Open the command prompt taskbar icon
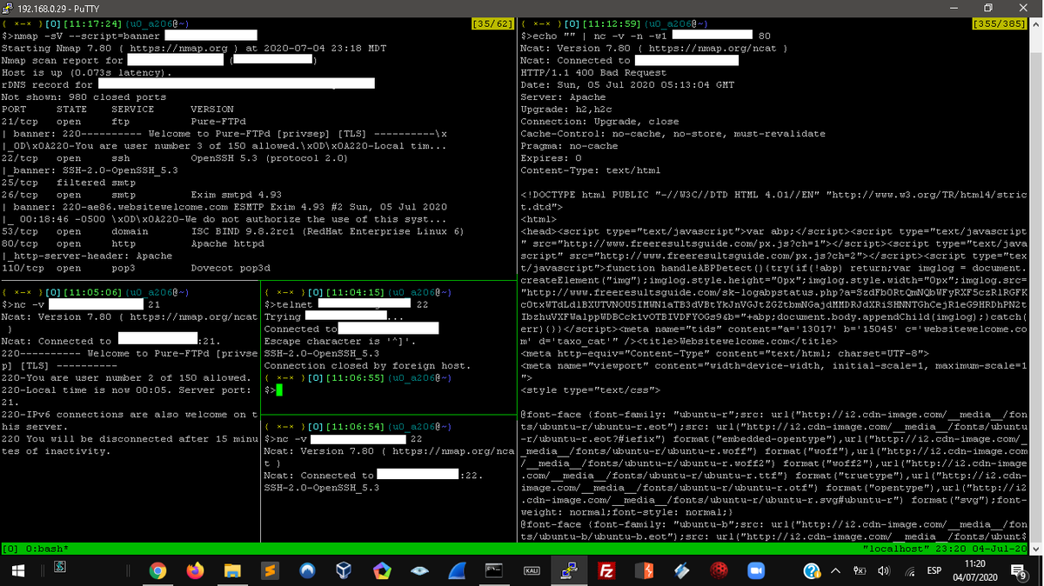Image resolution: width=1044 pixels, height=586 pixels. [495, 570]
